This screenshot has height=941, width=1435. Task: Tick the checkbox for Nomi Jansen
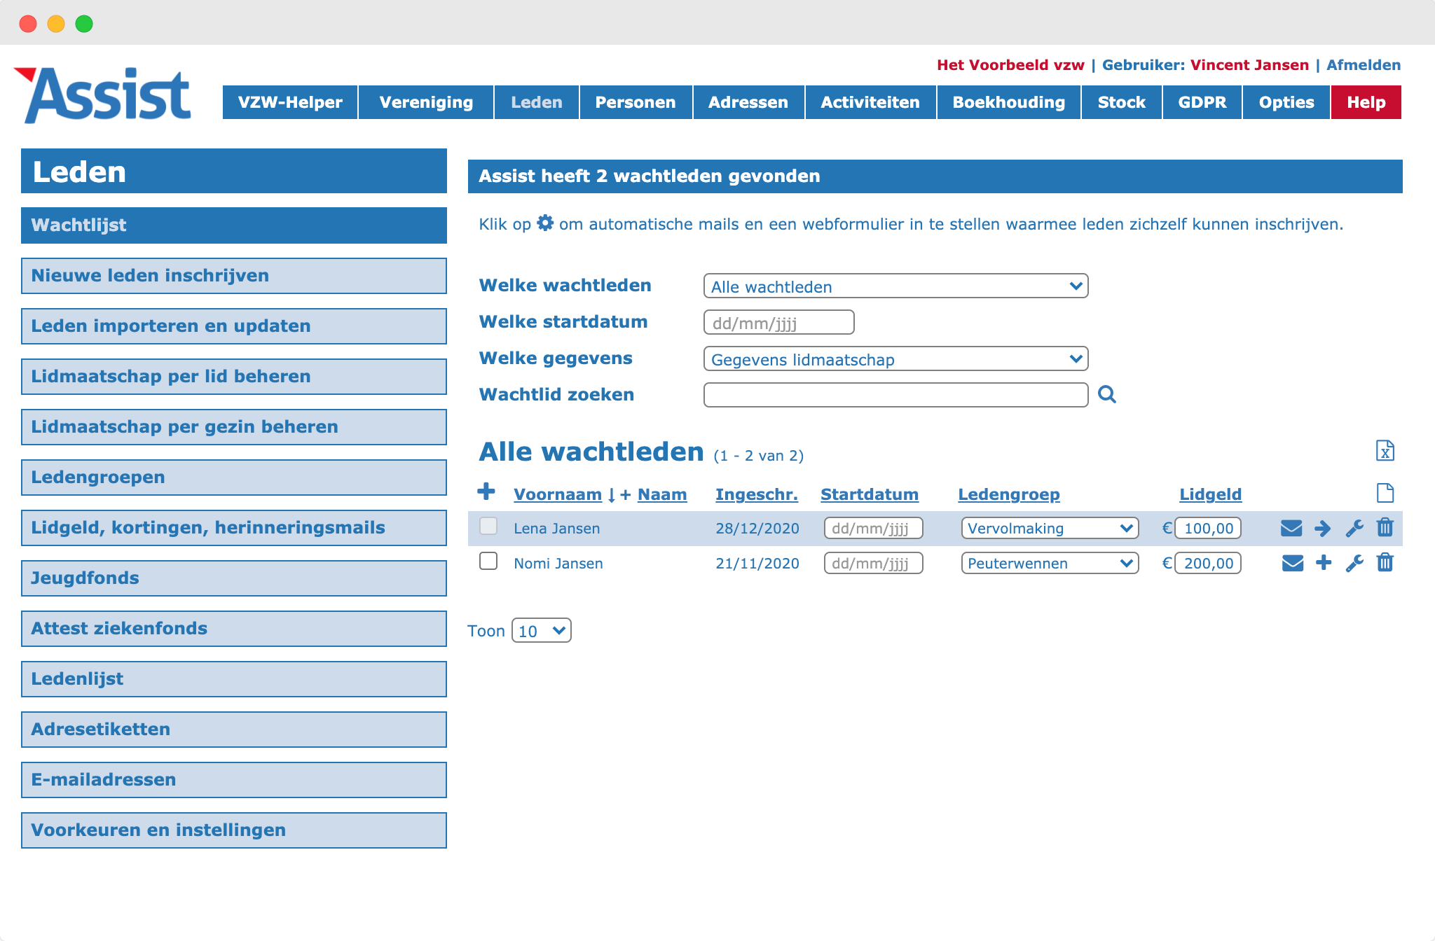click(488, 561)
